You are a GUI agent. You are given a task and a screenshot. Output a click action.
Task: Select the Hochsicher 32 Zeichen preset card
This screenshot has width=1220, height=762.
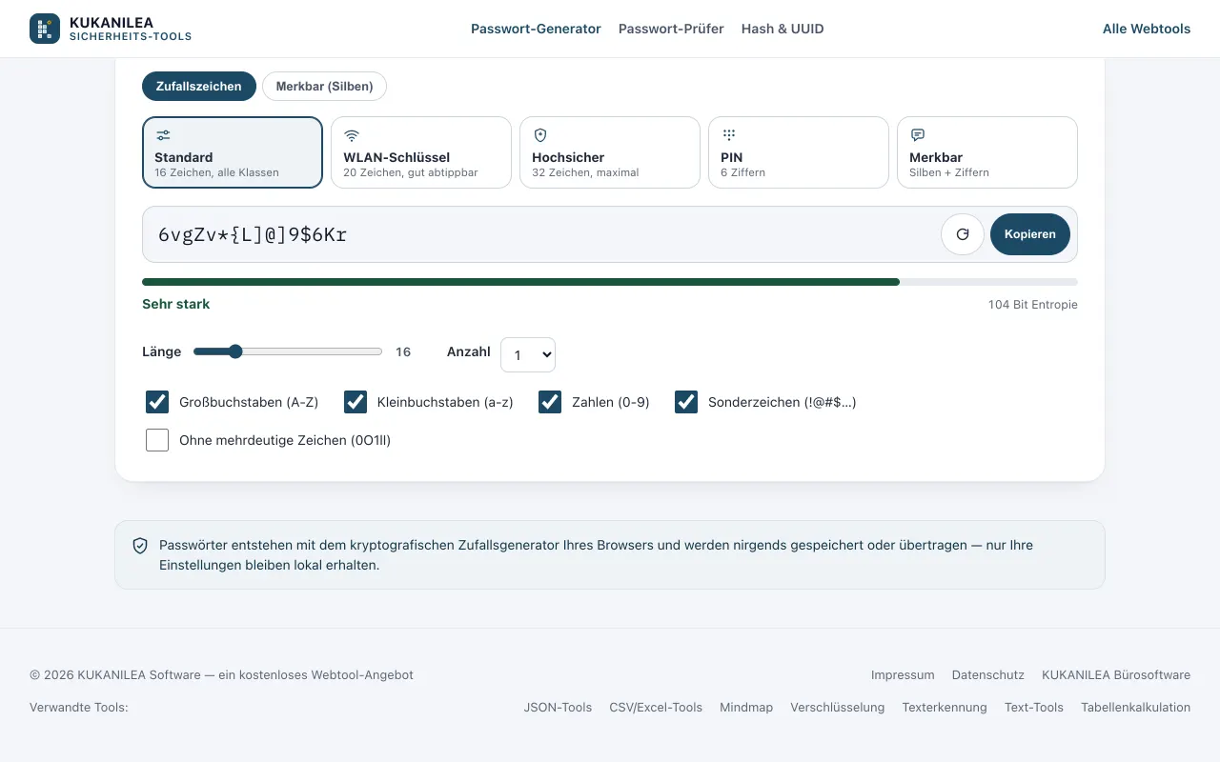tap(610, 152)
